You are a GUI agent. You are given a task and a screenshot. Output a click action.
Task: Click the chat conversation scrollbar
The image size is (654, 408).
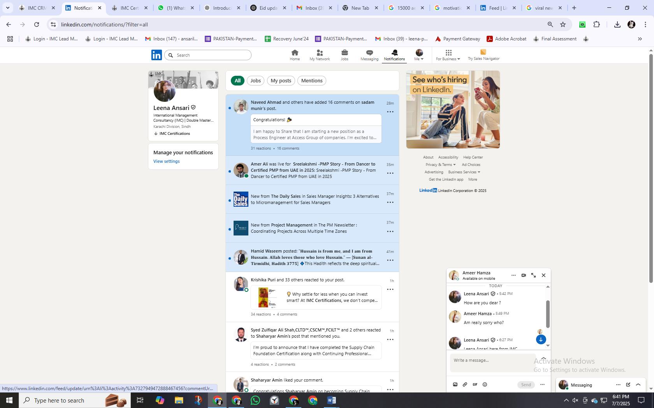[x=548, y=314]
